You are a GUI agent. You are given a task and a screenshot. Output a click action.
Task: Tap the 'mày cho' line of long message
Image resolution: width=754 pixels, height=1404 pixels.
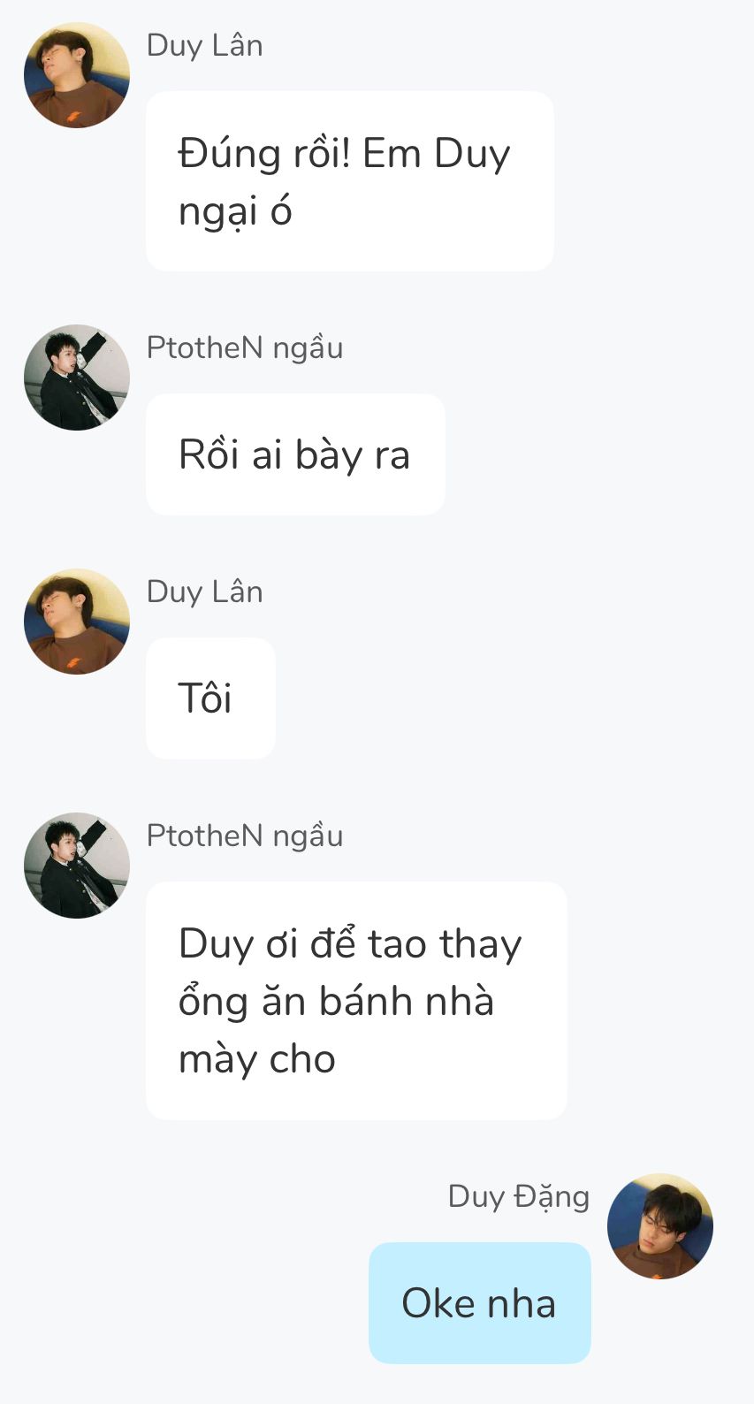(257, 1059)
